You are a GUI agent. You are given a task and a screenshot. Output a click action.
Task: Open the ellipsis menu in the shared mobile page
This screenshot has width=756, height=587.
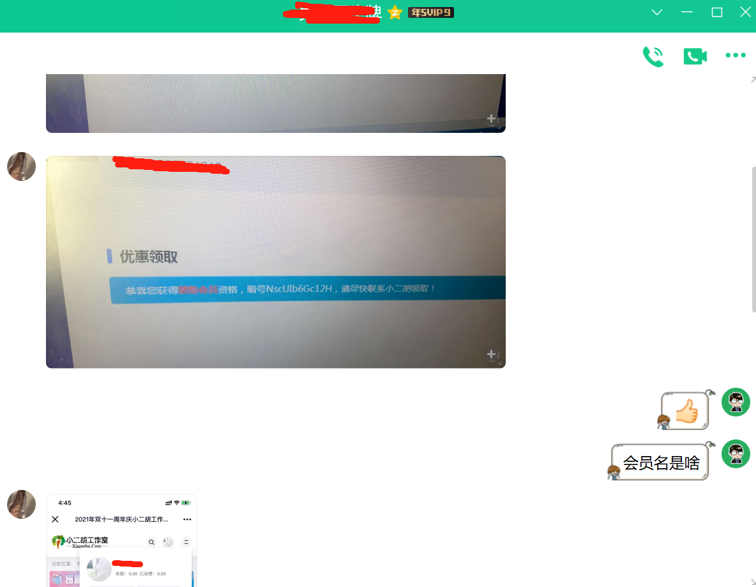[186, 519]
